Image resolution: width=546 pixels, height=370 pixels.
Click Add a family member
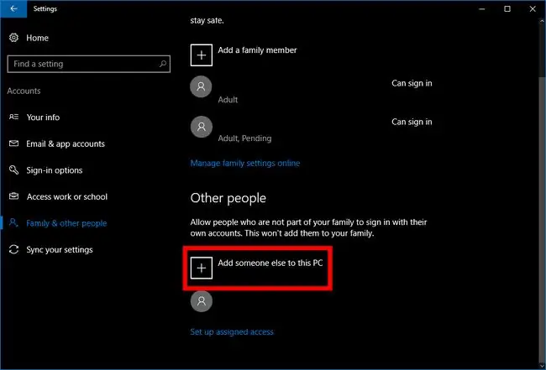[x=257, y=50]
